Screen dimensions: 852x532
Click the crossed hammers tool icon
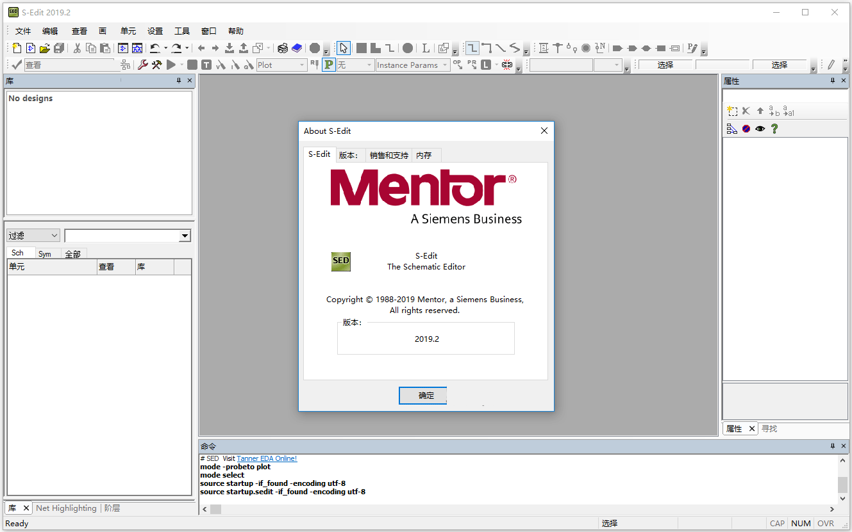[157, 65]
